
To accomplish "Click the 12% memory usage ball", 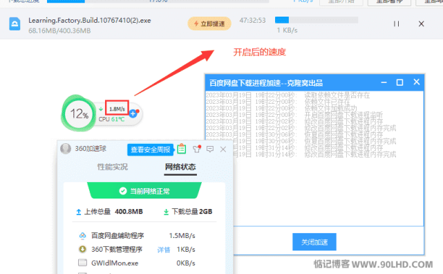I will pyautogui.click(x=79, y=113).
